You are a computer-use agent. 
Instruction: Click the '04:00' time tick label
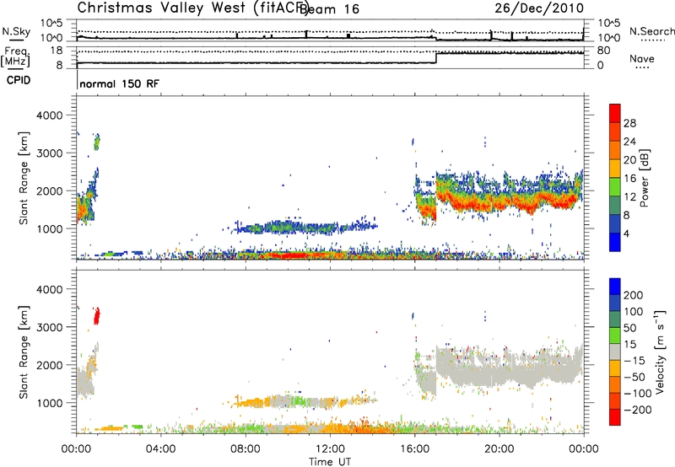point(160,449)
